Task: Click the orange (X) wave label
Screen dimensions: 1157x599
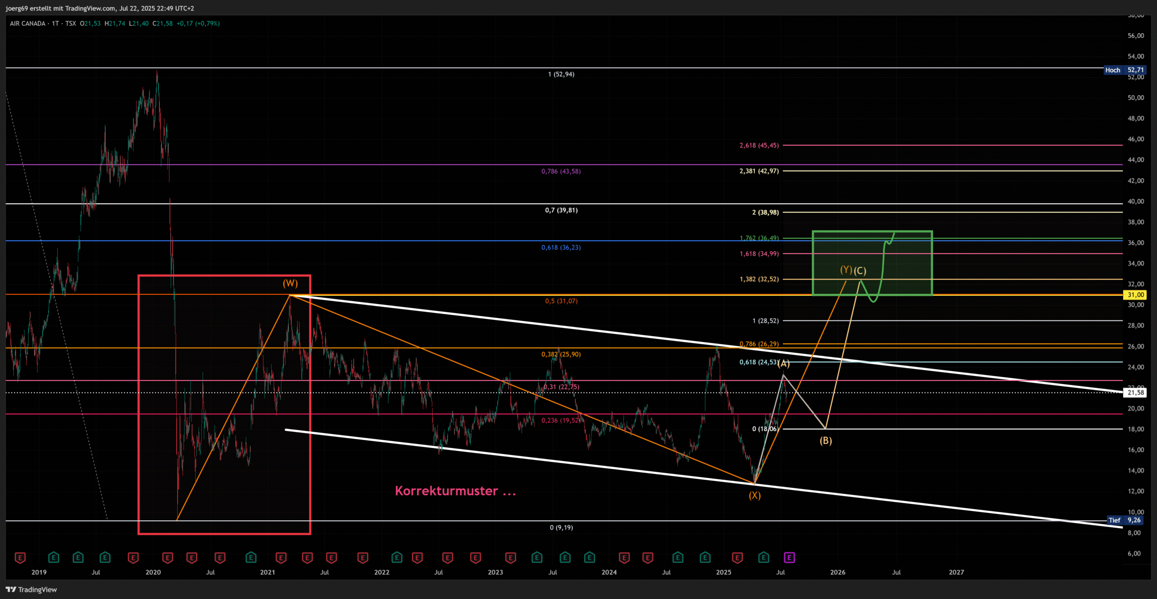Action: [x=755, y=495]
